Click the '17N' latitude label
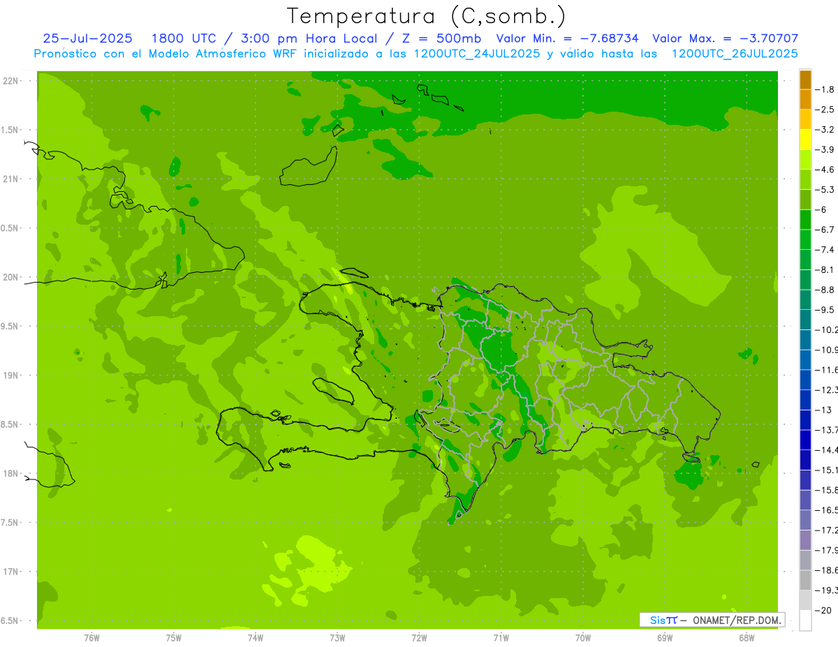This screenshot has height=647, width=838. (x=11, y=572)
